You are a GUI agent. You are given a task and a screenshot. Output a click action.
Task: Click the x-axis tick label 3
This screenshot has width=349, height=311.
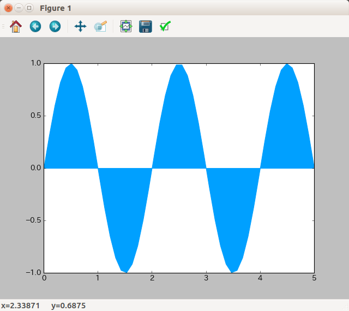(206, 279)
